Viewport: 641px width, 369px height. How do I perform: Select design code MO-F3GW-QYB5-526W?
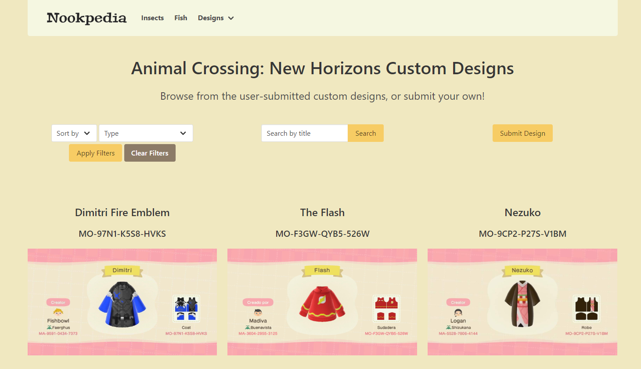click(x=322, y=234)
